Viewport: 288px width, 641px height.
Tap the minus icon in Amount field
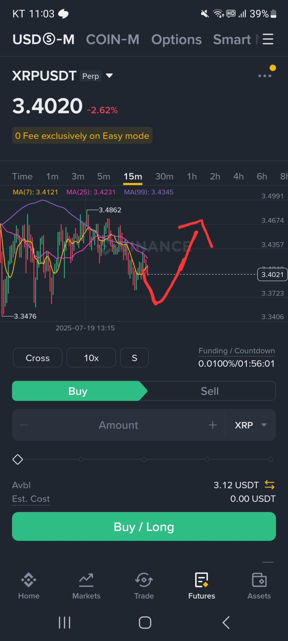[24, 425]
